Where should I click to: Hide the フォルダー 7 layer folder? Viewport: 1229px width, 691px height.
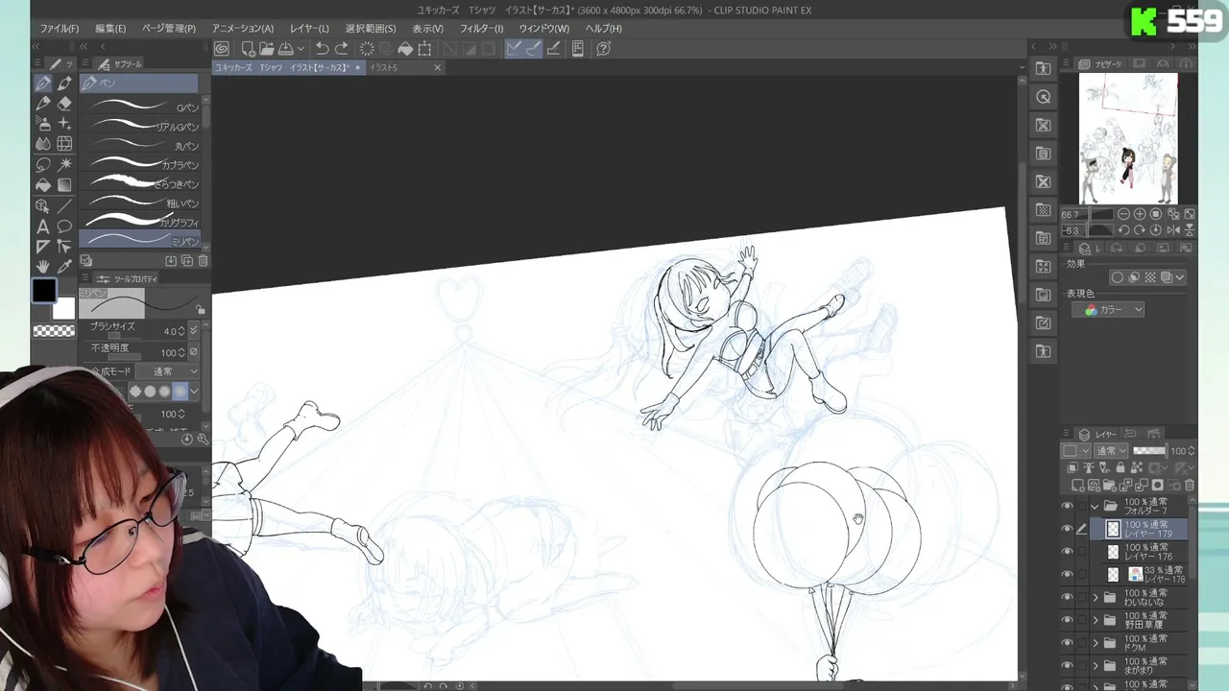coord(1067,506)
